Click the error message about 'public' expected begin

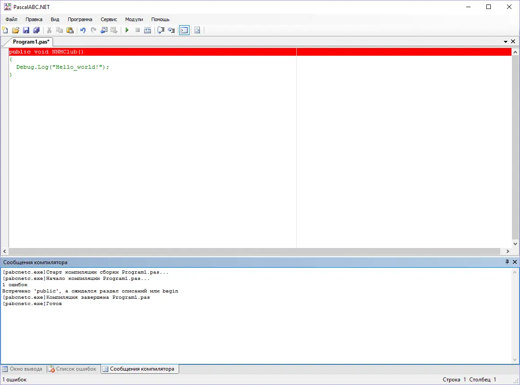coord(90,291)
